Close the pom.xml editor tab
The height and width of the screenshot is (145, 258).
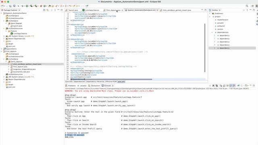pos(158,10)
